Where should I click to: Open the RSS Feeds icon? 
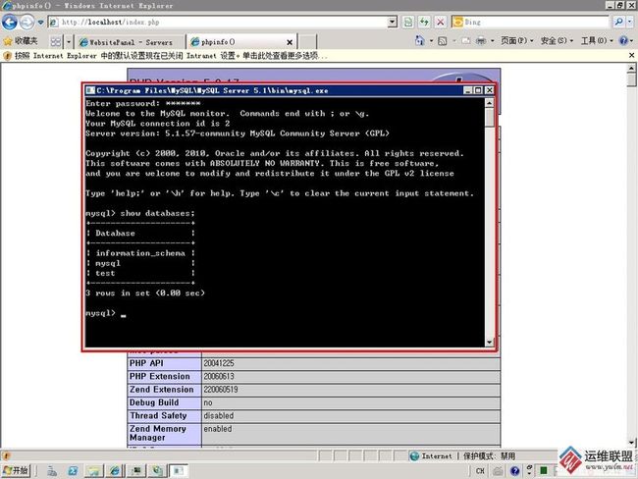pyautogui.click(x=443, y=41)
